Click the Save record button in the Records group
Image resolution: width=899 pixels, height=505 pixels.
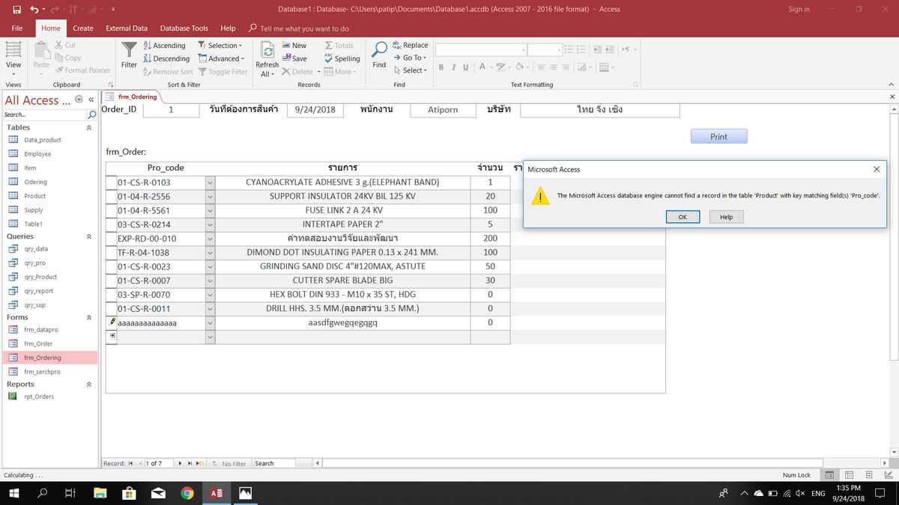pos(294,58)
